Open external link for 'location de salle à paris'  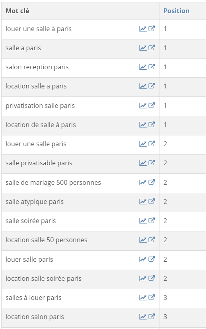tap(152, 124)
